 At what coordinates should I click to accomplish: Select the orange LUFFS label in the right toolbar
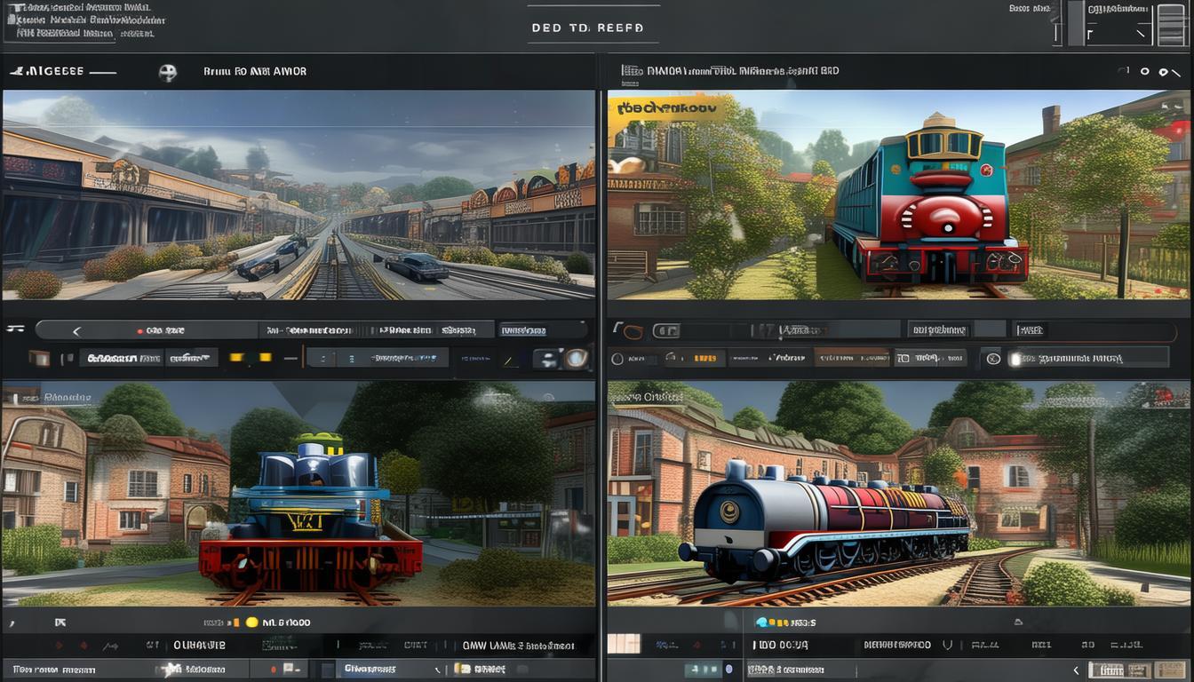pyautogui.click(x=704, y=359)
